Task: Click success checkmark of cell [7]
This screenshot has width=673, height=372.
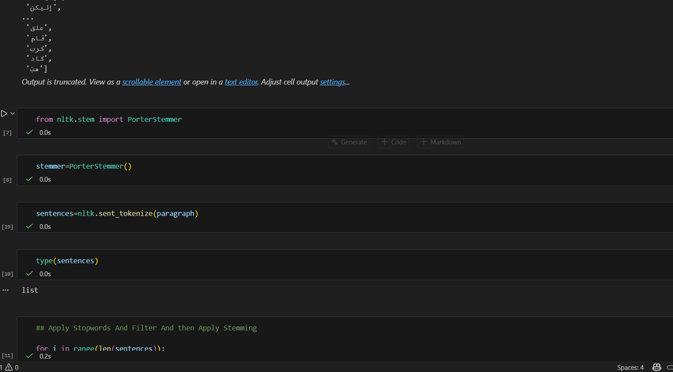Action: (x=30, y=132)
